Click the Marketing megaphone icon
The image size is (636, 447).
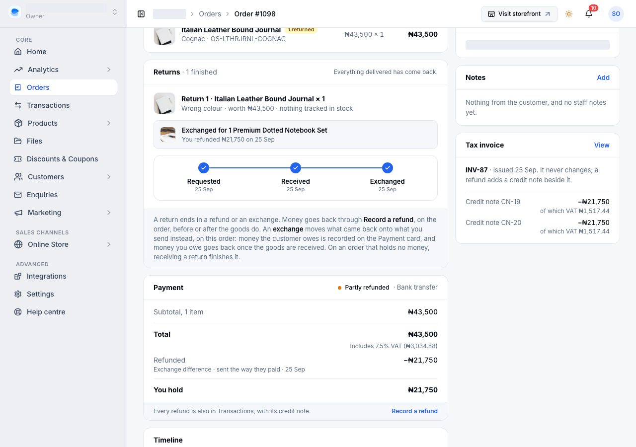[18, 213]
